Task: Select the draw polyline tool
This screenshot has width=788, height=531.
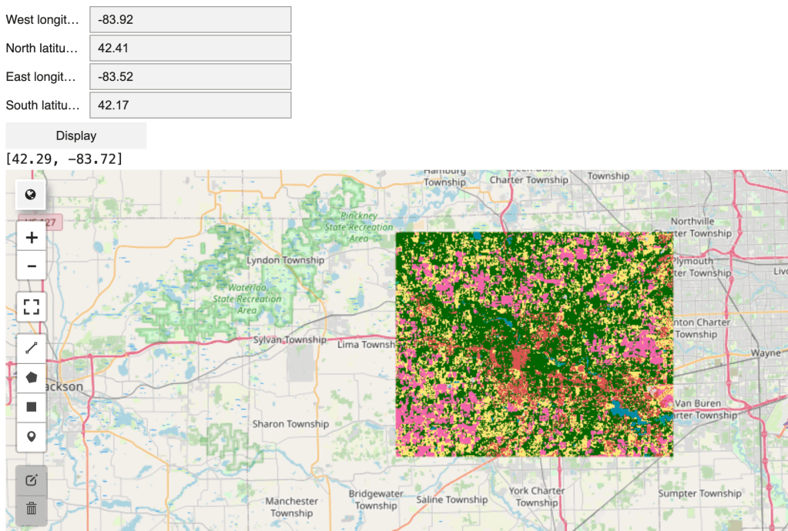Action: pyautogui.click(x=32, y=348)
